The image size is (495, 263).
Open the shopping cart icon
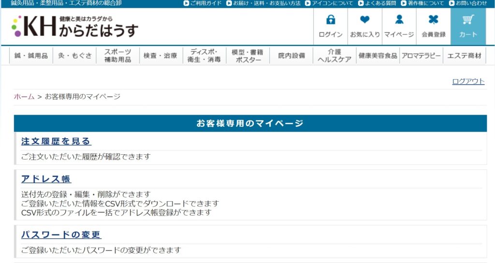coord(468,20)
